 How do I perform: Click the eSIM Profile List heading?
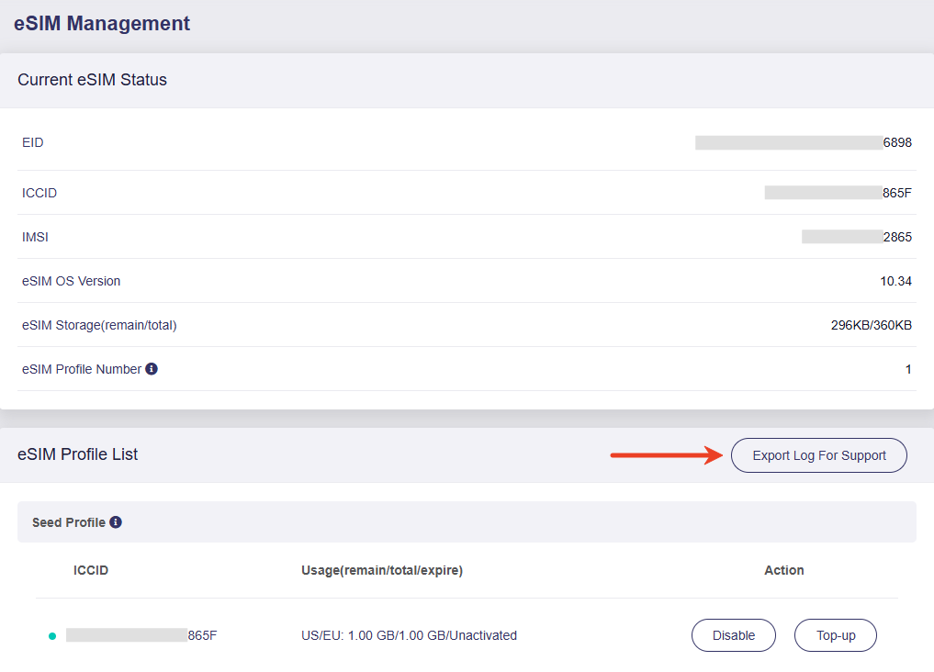pyautogui.click(x=78, y=454)
